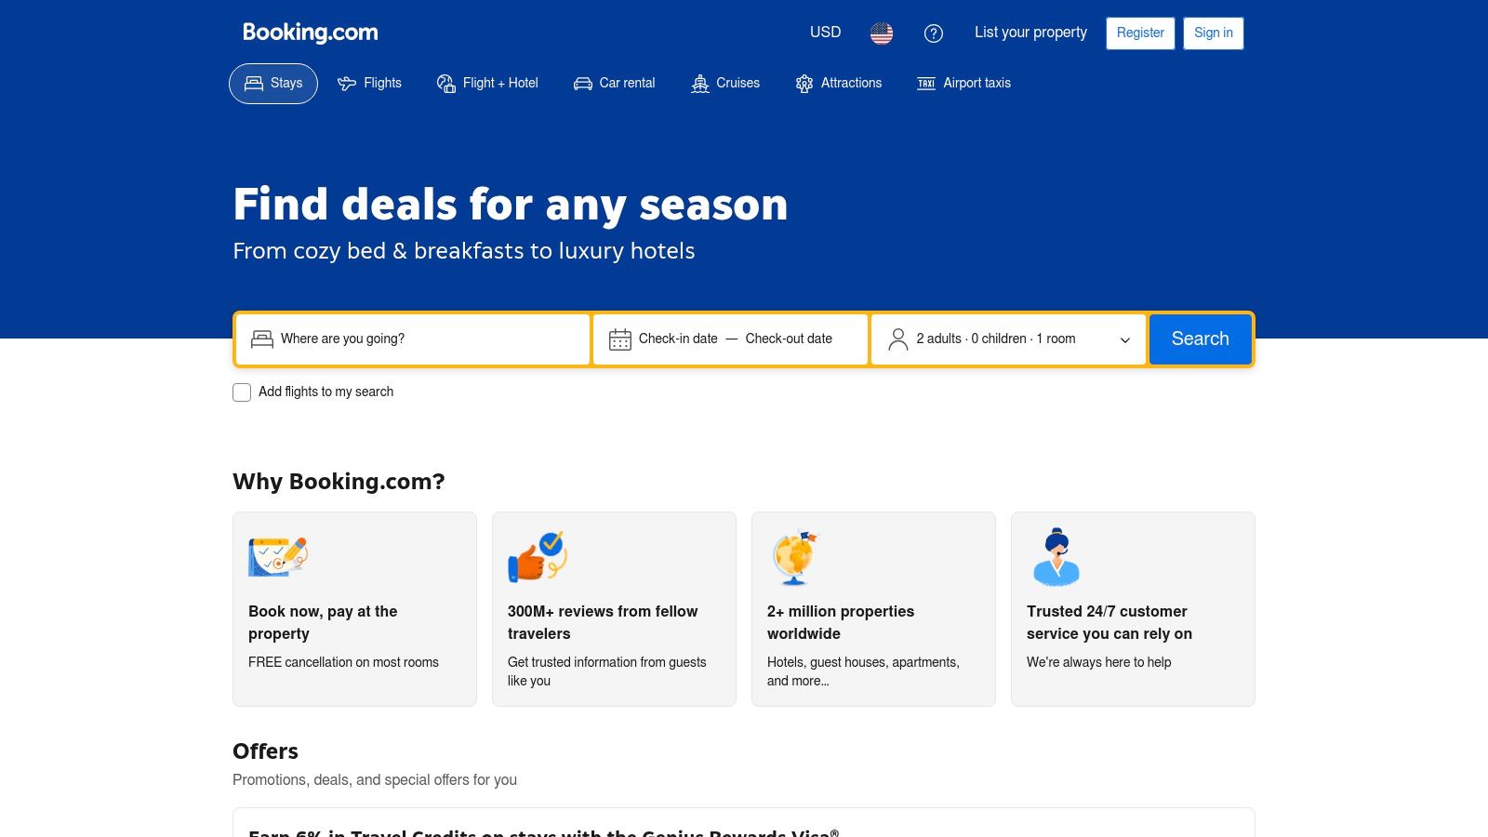Open the help question mark icon
This screenshot has width=1488, height=837.
pos(934,33)
